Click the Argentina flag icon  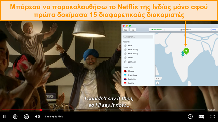pos(125,75)
